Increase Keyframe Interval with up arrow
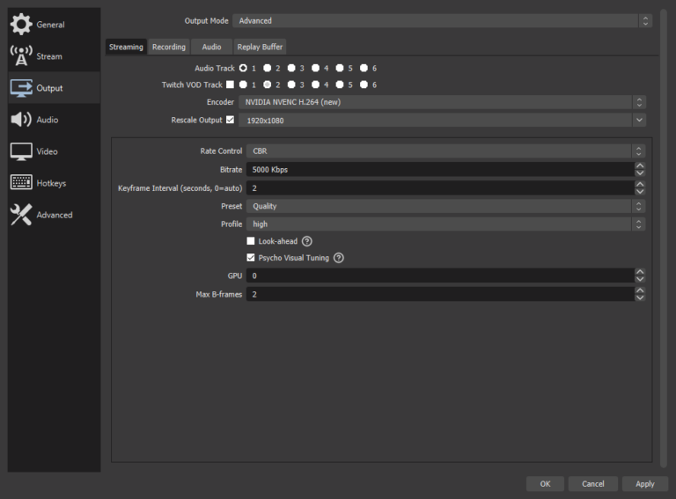Viewport: 676px width, 499px height. coord(640,185)
